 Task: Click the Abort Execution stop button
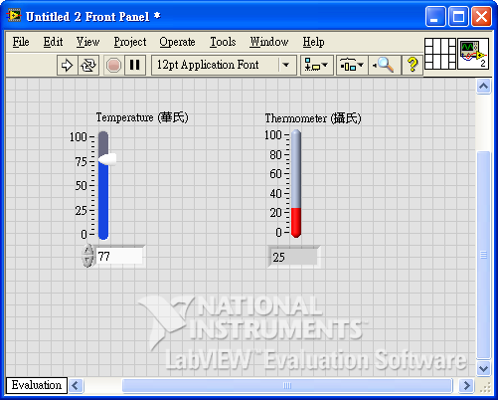click(x=113, y=65)
